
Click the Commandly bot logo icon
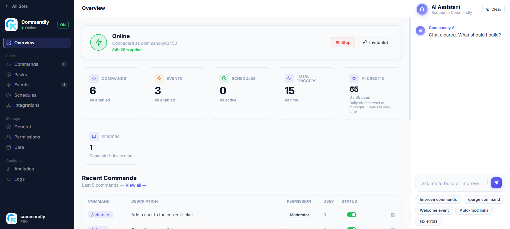pos(11,25)
